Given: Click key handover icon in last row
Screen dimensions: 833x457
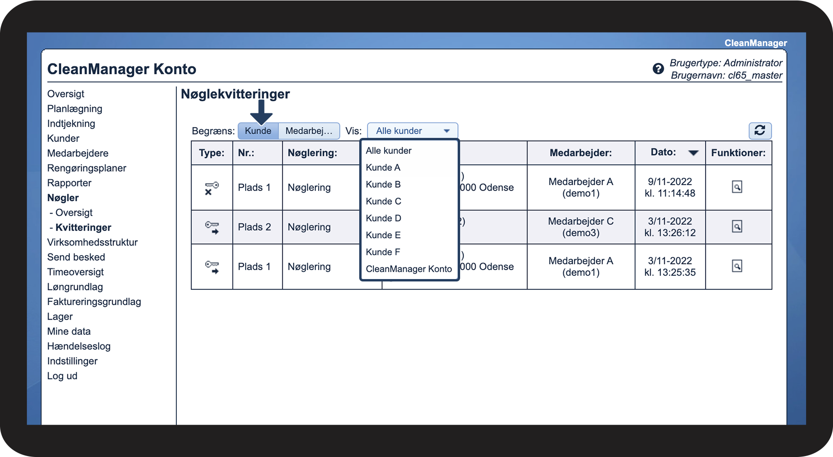Looking at the screenshot, I should coord(212,267).
